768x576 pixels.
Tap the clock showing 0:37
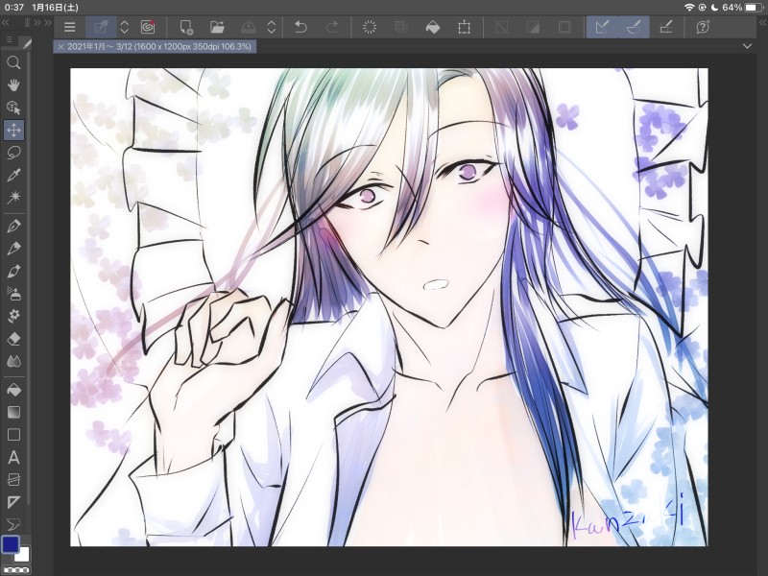click(13, 8)
